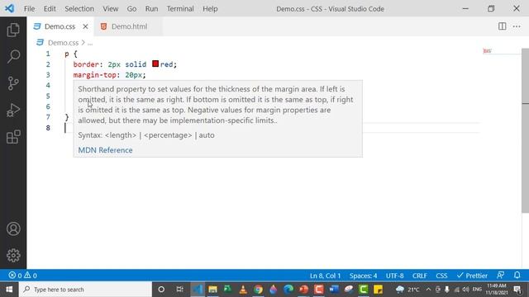
Task: Open the taskbar clock and date
Action: pyautogui.click(x=496, y=290)
